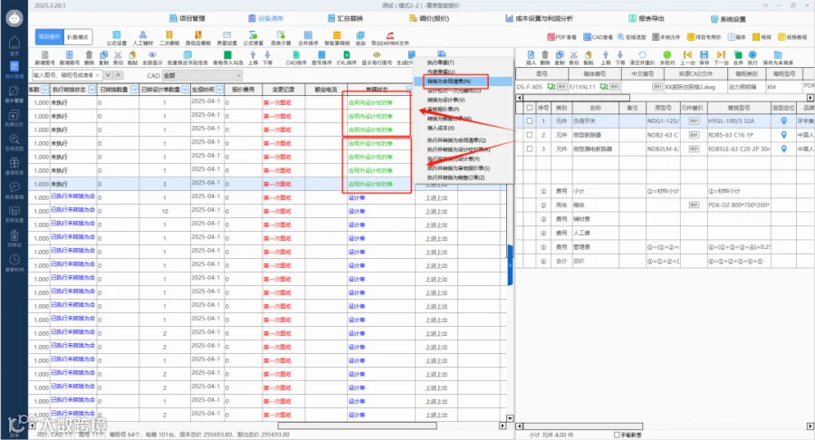Open 联系客服 chat icon in the sidebar
The width and height of the screenshot is (815, 440).
pos(14,189)
